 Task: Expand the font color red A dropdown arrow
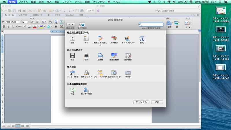(x=38, y=27)
